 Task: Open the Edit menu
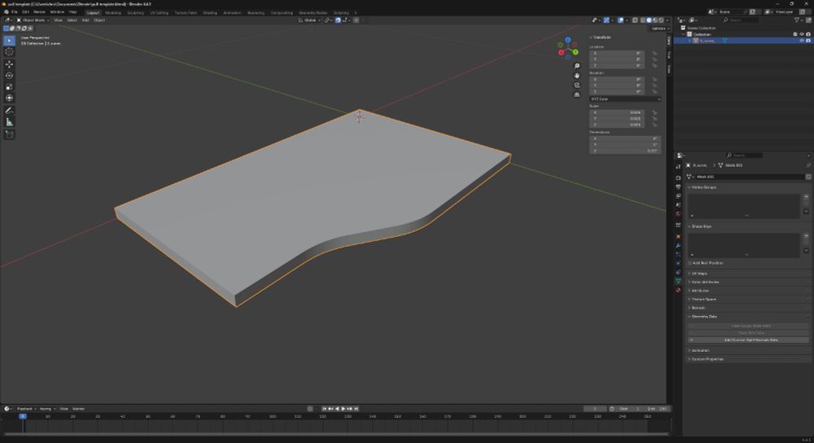click(25, 12)
